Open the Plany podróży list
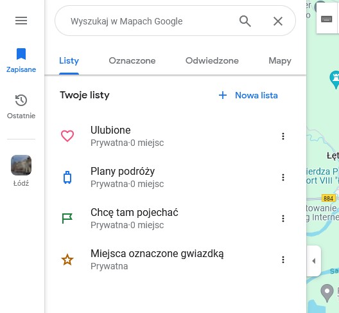339x313 pixels. 175,177
